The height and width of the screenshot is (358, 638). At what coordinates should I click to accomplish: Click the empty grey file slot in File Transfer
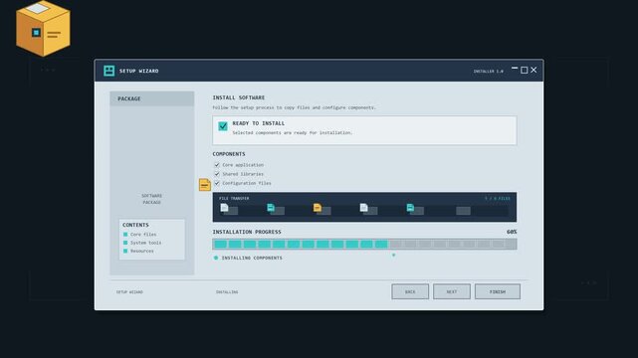click(x=463, y=211)
